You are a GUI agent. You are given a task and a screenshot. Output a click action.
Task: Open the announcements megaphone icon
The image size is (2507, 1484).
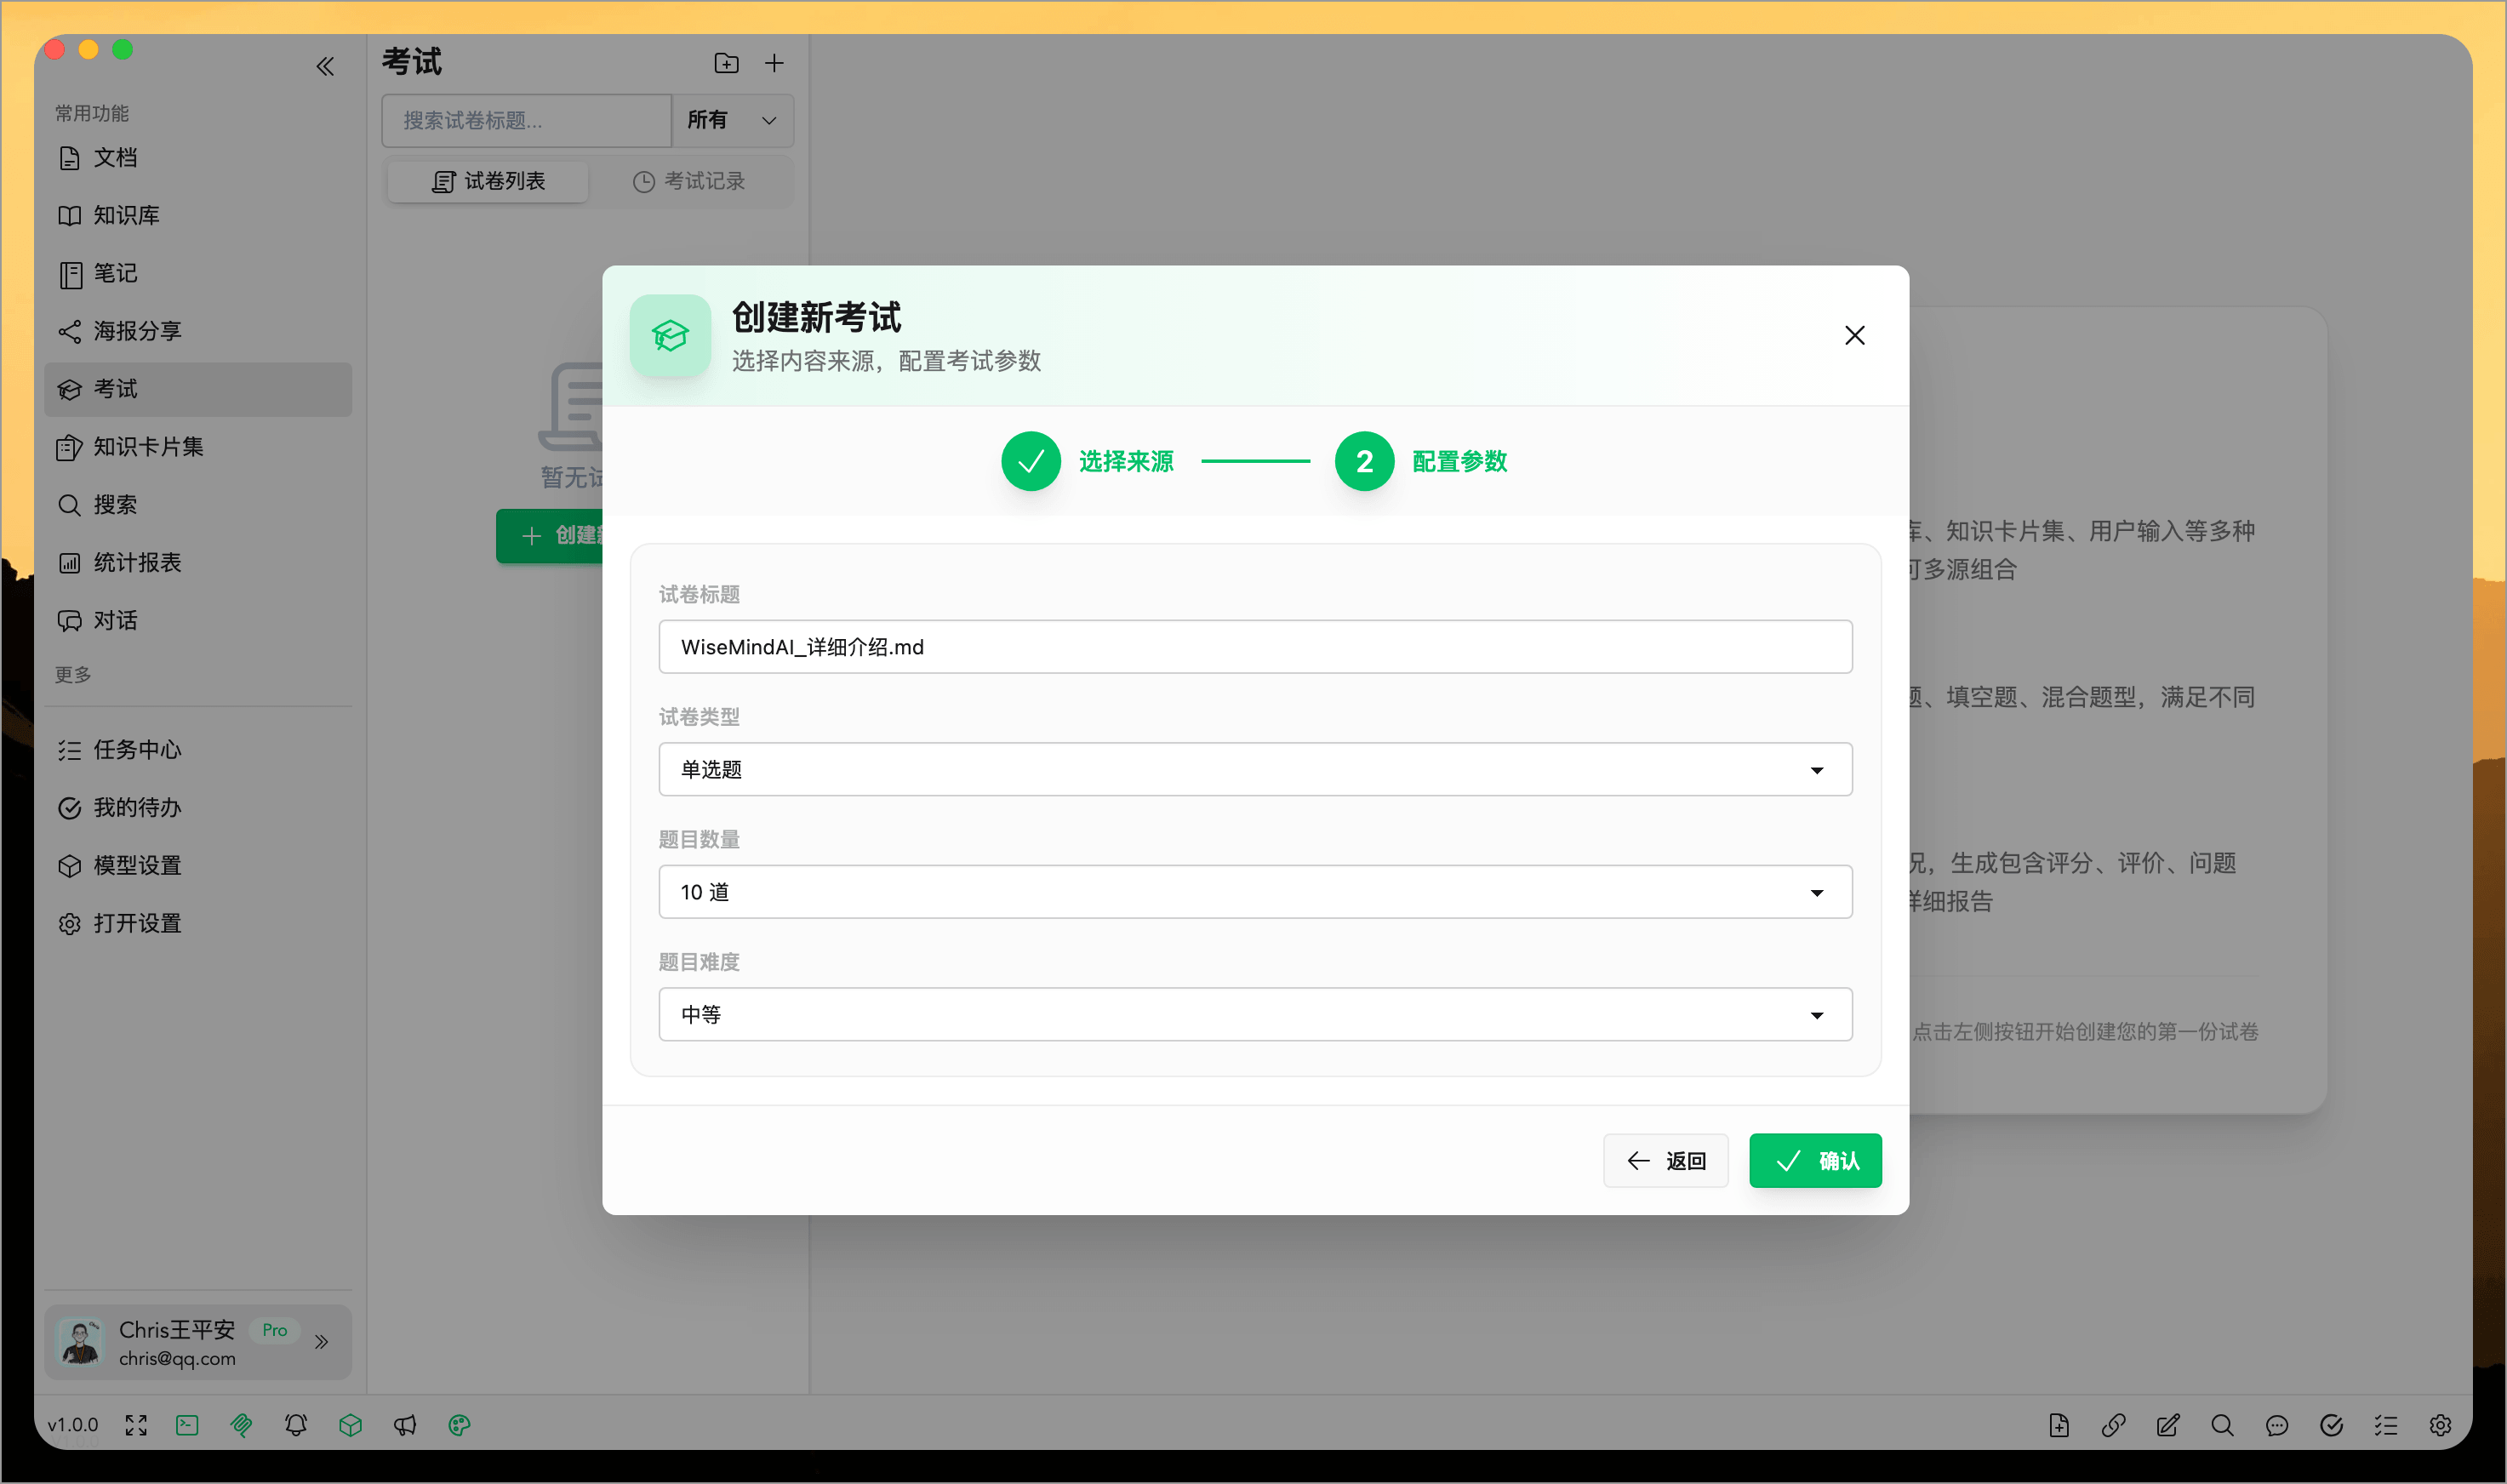404,1425
